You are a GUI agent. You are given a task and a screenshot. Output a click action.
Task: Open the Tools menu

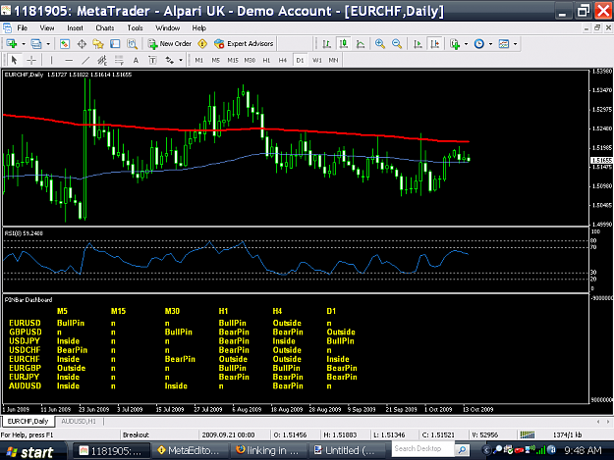135,27
